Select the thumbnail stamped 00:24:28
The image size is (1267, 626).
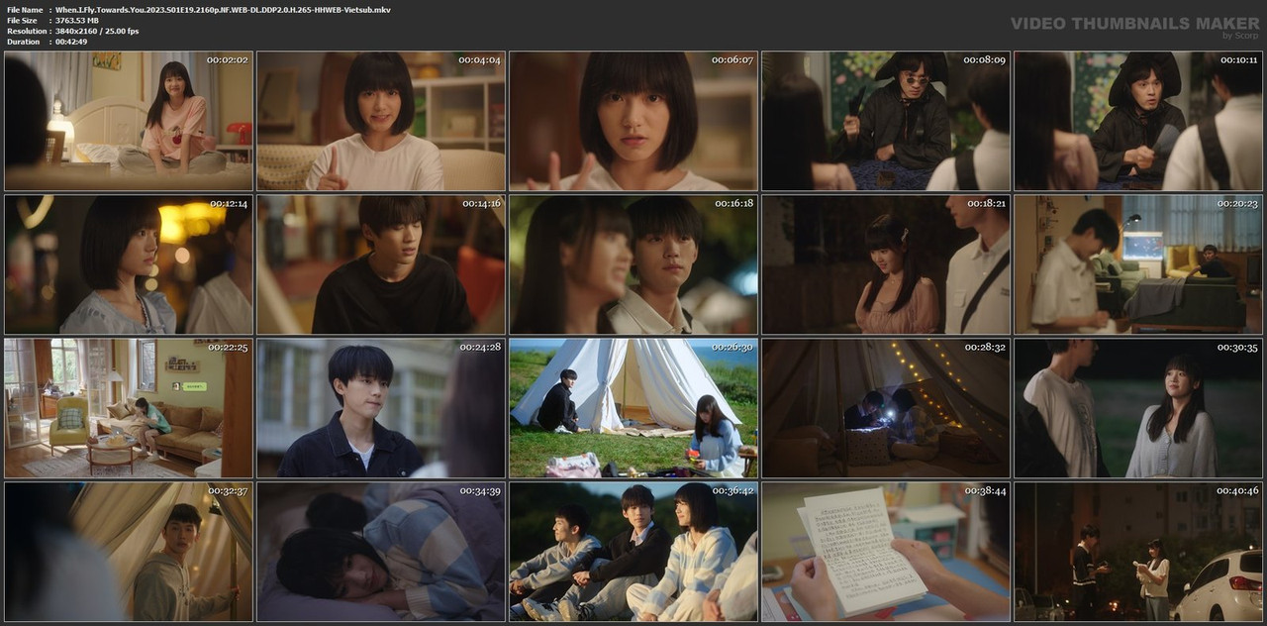point(381,408)
